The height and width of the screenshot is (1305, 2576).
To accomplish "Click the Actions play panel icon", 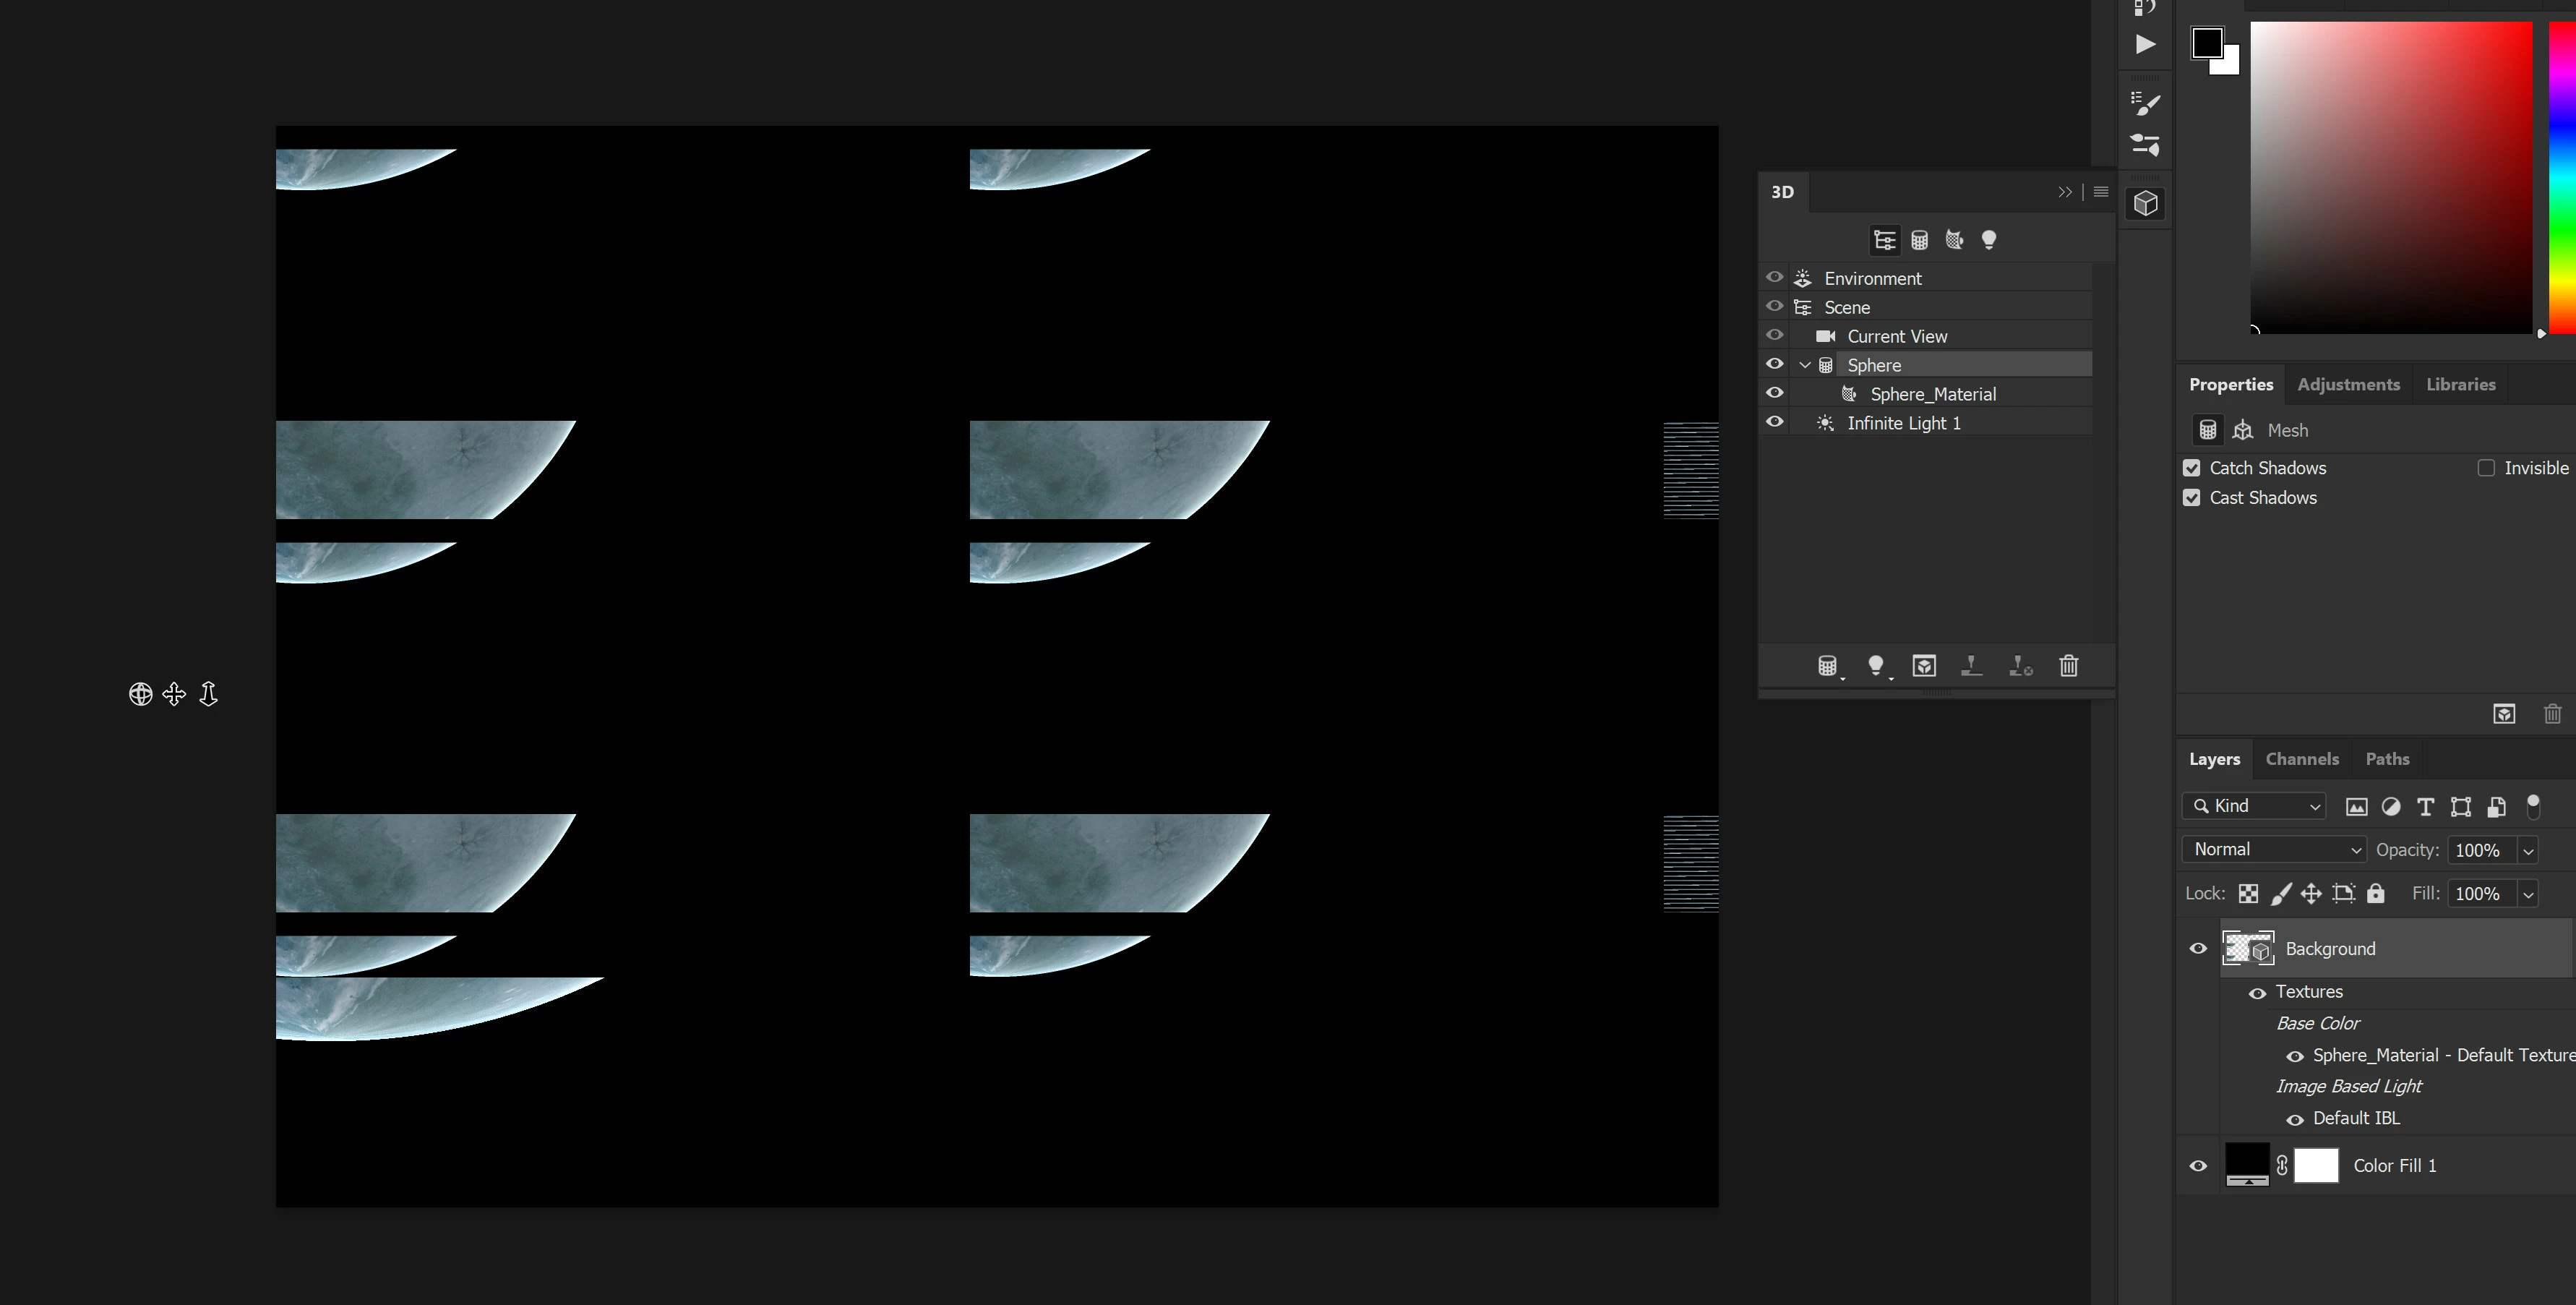I will click(x=2145, y=44).
